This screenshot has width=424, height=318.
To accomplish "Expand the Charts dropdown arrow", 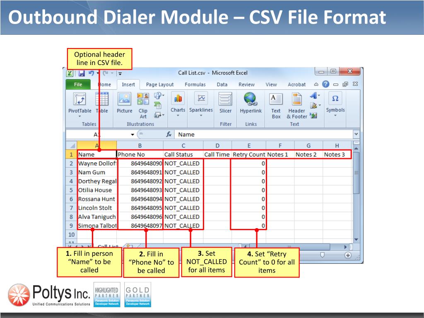I will click(178, 116).
